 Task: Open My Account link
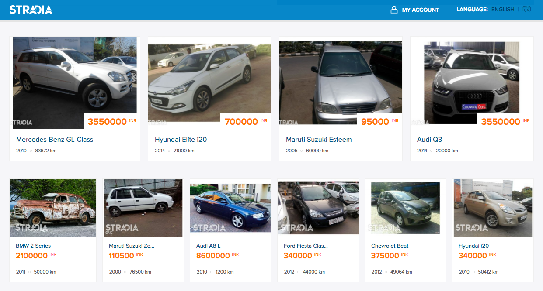click(x=421, y=10)
